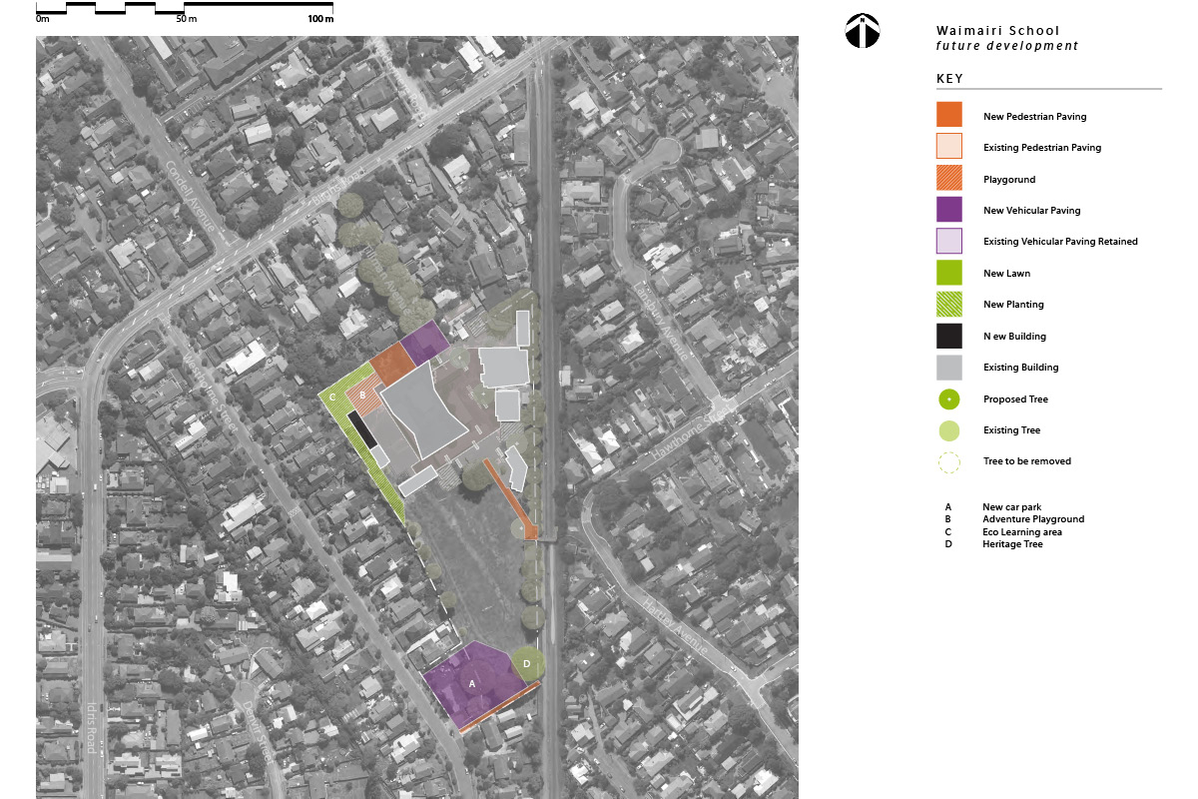Image resolution: width=1198 pixels, height=799 pixels.
Task: Click the 'Existing Pedestrian Paving' label
Action: [1042, 148]
